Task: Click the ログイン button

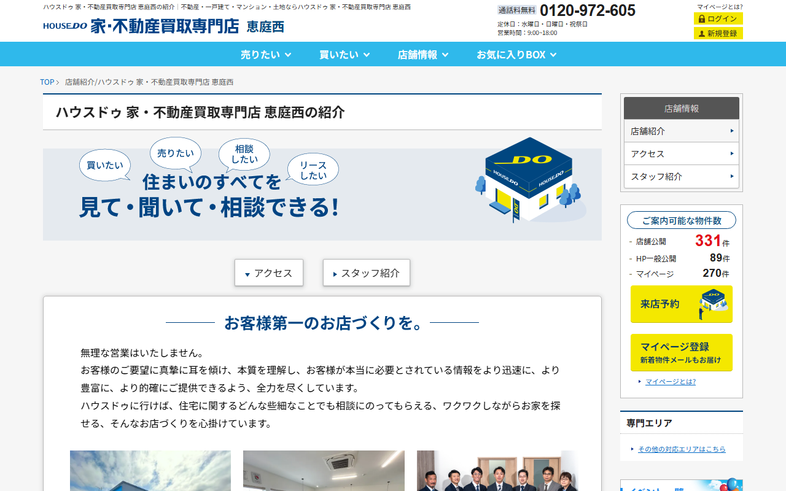Action: (x=718, y=19)
